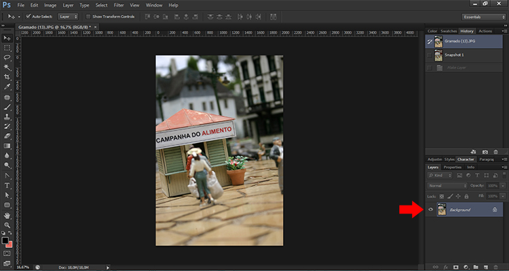Select the Lasso tool
The width and height of the screenshot is (509, 271).
pyautogui.click(x=7, y=57)
